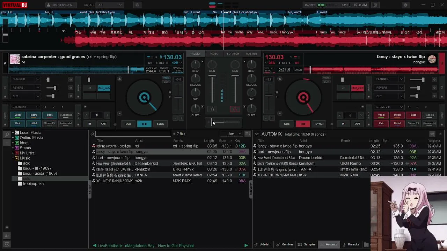Toggle Vocal stem on right deck
This screenshot has height=251, width=447.
click(x=381, y=115)
